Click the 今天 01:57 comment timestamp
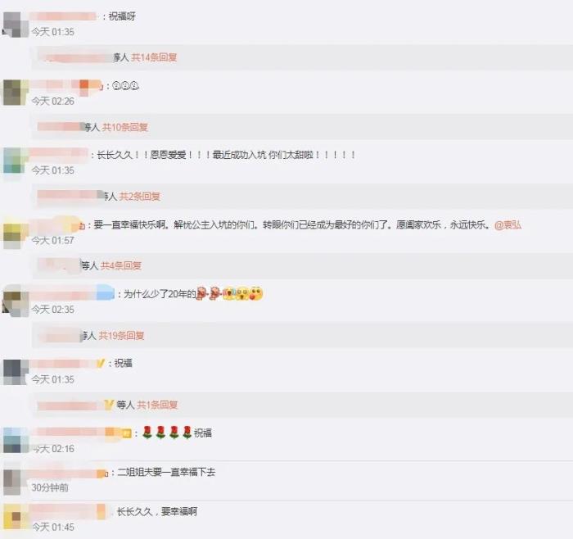 click(52, 240)
